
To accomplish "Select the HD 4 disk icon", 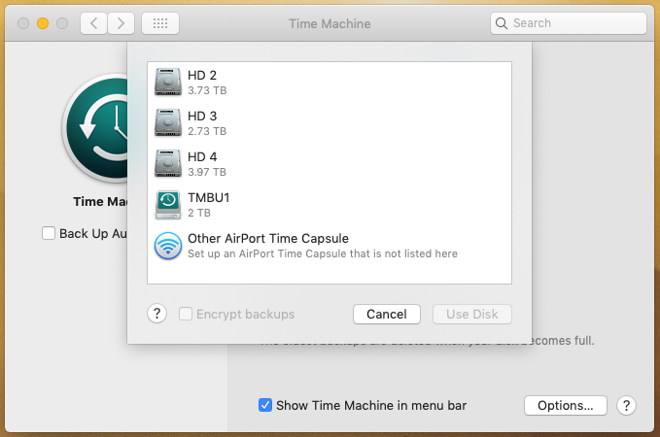I will 168,163.
